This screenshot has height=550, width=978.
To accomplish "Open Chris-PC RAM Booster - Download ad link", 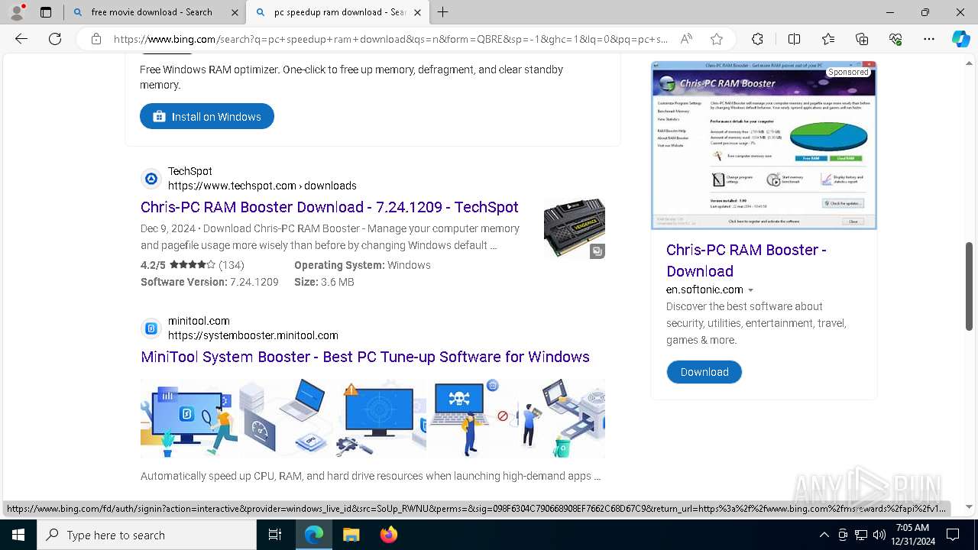I will [x=746, y=260].
